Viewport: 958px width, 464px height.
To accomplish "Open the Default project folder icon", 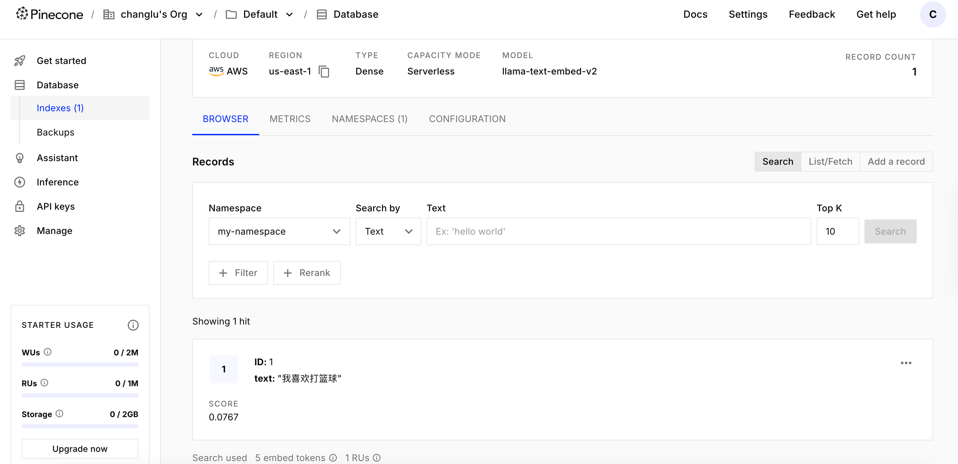I will (x=231, y=14).
